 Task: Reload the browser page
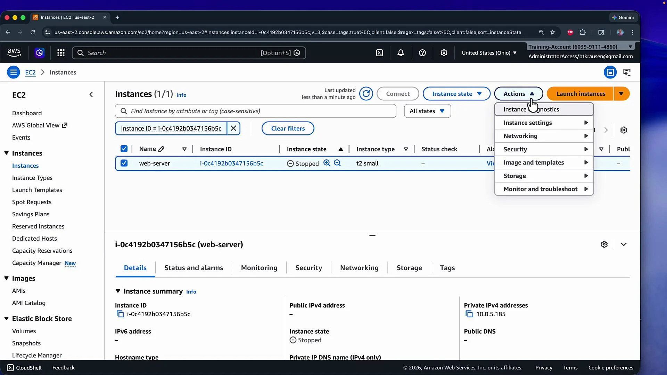[x=33, y=32]
